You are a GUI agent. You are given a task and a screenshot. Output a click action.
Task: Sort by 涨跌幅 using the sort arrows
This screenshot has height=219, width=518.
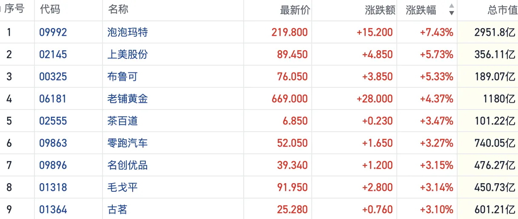[x=451, y=10]
